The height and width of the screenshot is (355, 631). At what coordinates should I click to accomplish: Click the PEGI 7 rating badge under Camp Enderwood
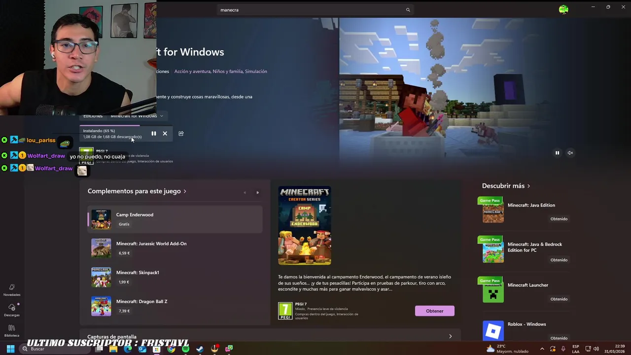[x=285, y=311]
